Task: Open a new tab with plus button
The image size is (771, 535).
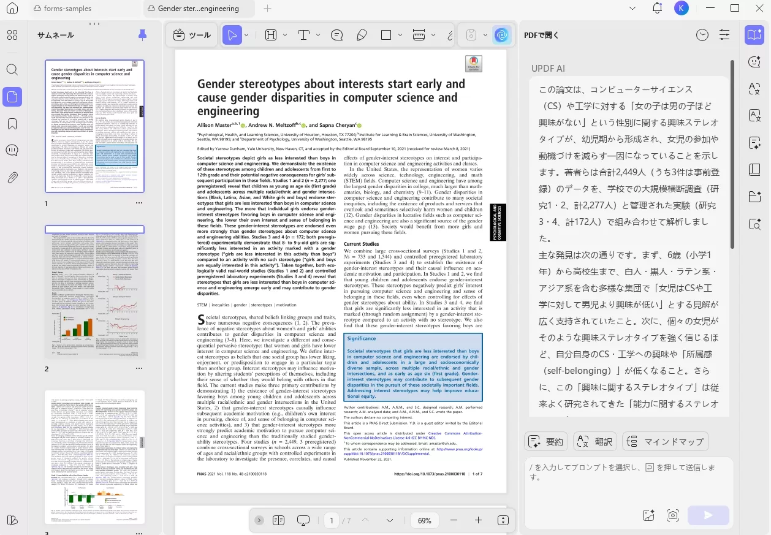Action: tap(267, 9)
